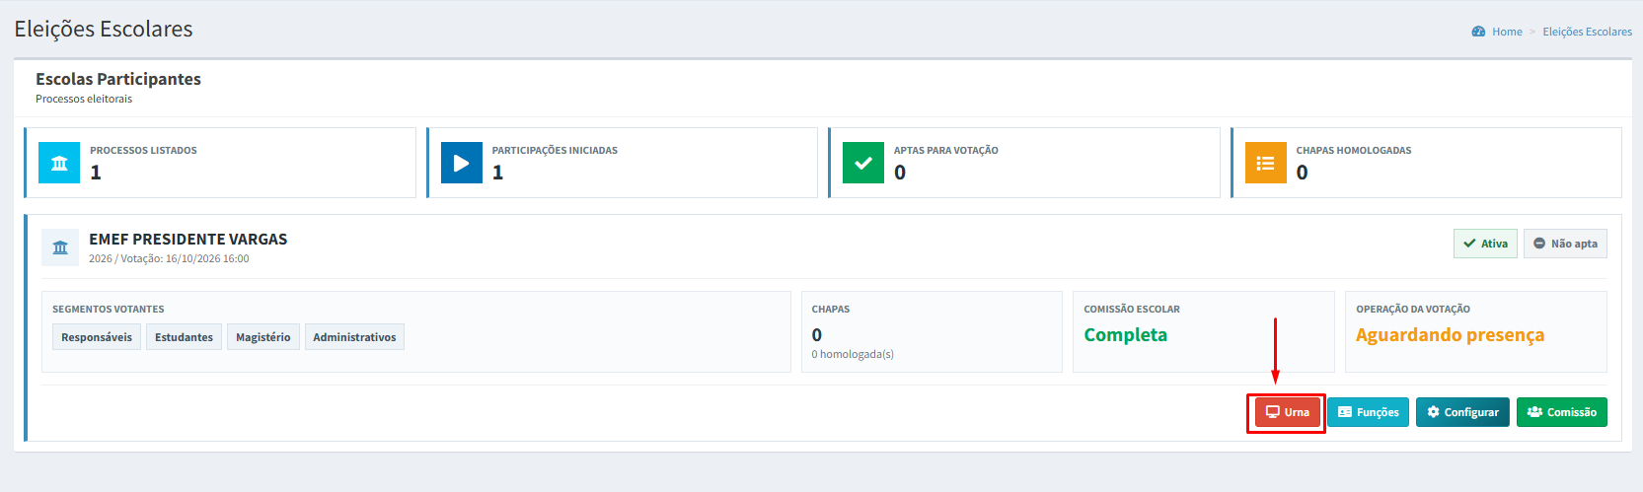Viewport: 1643px width, 492px height.
Task: Click the monitor icon in Urna button
Action: (1273, 412)
